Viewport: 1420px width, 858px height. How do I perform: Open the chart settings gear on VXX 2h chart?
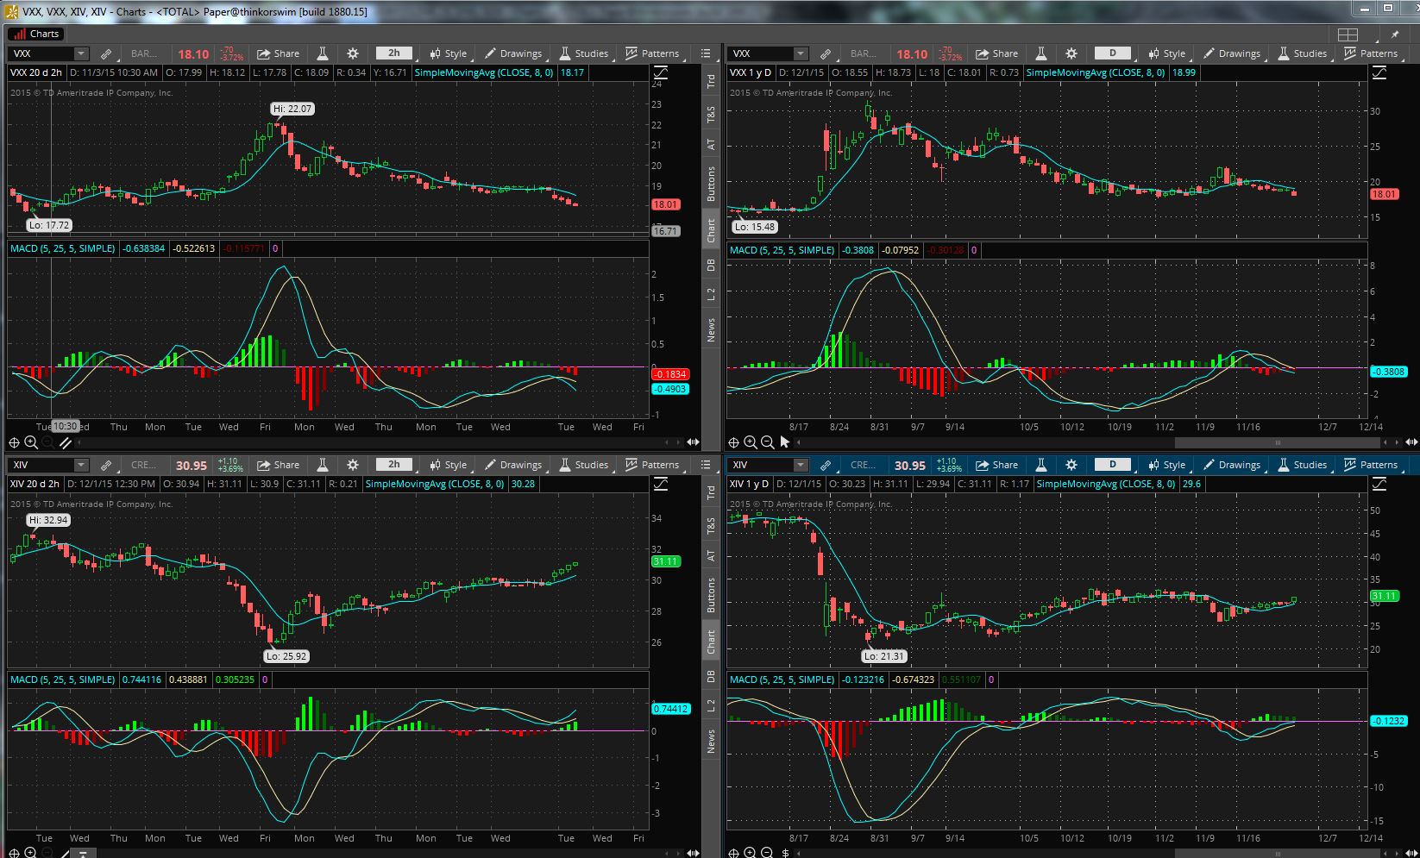coord(353,53)
